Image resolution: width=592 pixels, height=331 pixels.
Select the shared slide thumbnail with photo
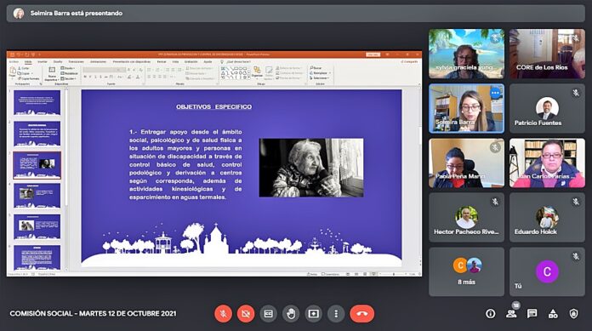37,165
